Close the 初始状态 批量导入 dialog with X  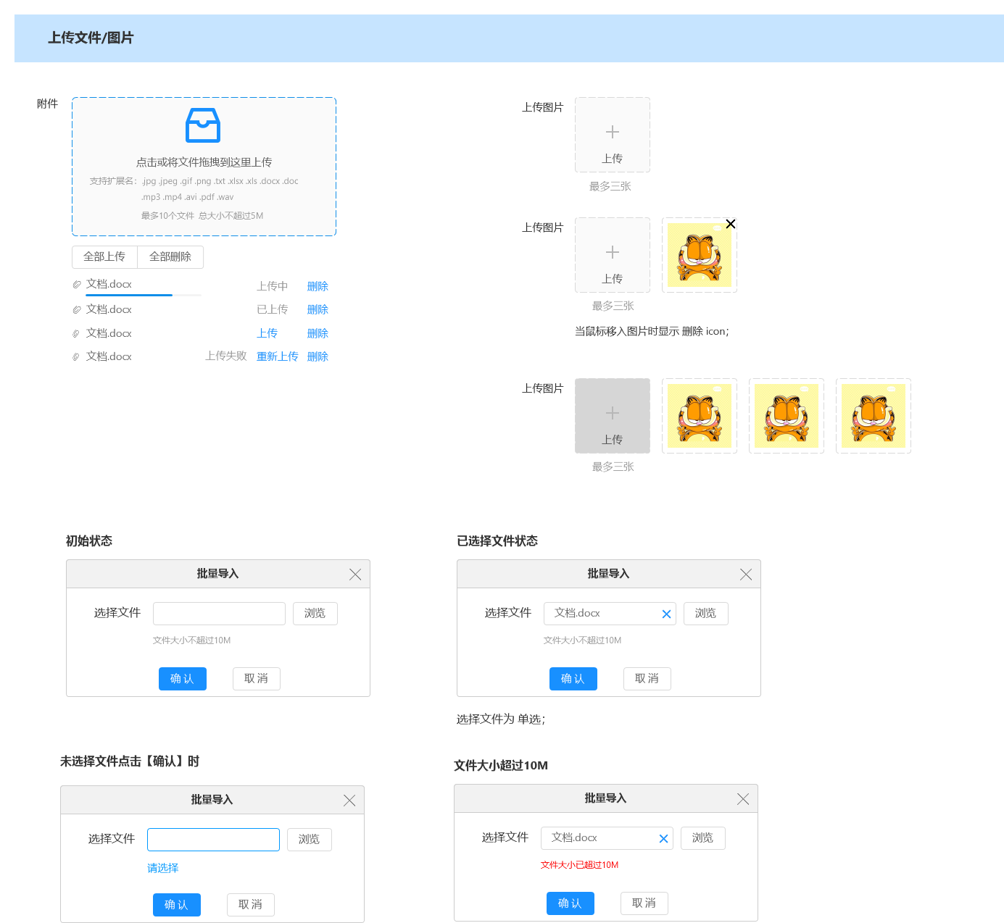pos(355,574)
